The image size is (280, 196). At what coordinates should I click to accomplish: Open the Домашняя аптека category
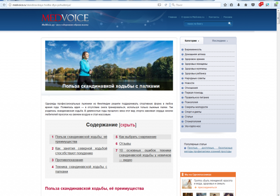click(195, 54)
